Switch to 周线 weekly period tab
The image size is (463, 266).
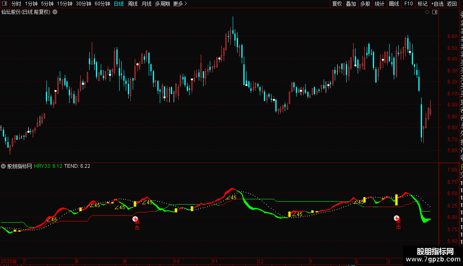point(133,4)
